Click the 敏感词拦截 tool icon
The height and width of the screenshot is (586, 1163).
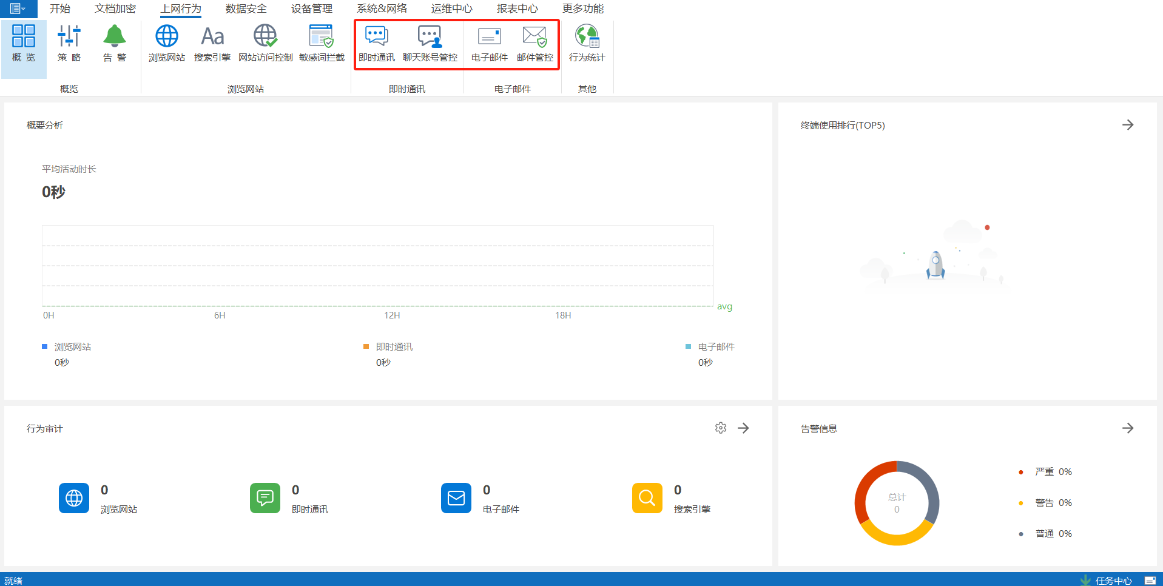(x=322, y=43)
